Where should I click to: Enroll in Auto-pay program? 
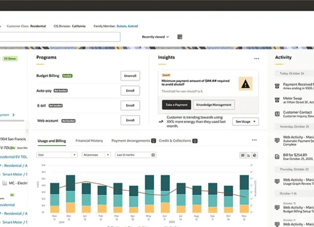(x=130, y=90)
